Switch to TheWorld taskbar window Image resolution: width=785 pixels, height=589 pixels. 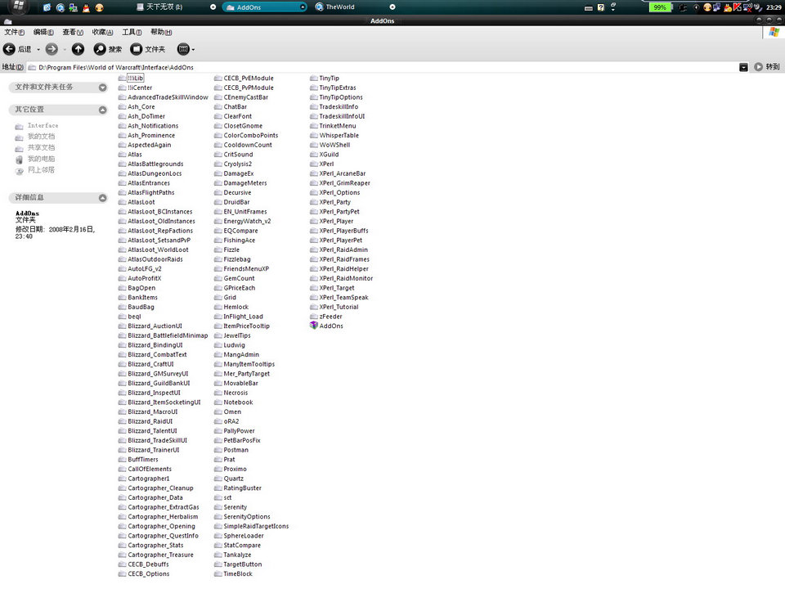354,7
